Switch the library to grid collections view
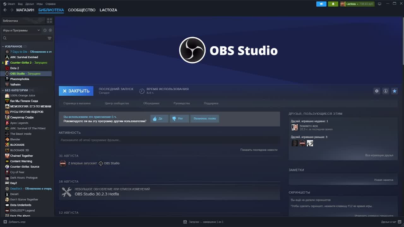Screen dimensions: 404x227 point(50,20)
